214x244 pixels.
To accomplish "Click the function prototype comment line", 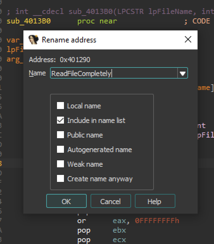I will pos(110,12).
